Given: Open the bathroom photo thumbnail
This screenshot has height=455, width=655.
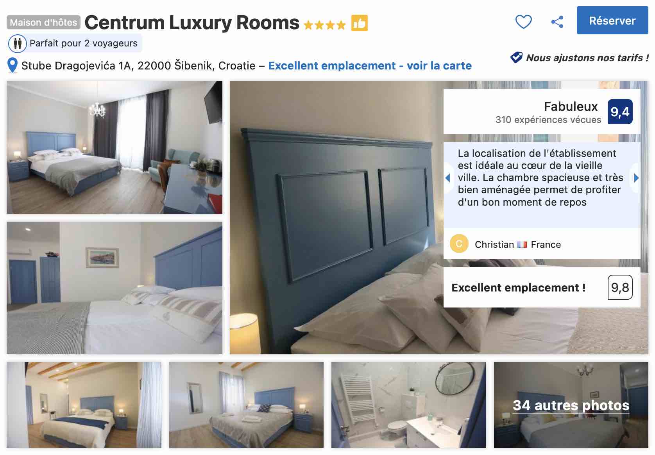Looking at the screenshot, I should pyautogui.click(x=408, y=405).
